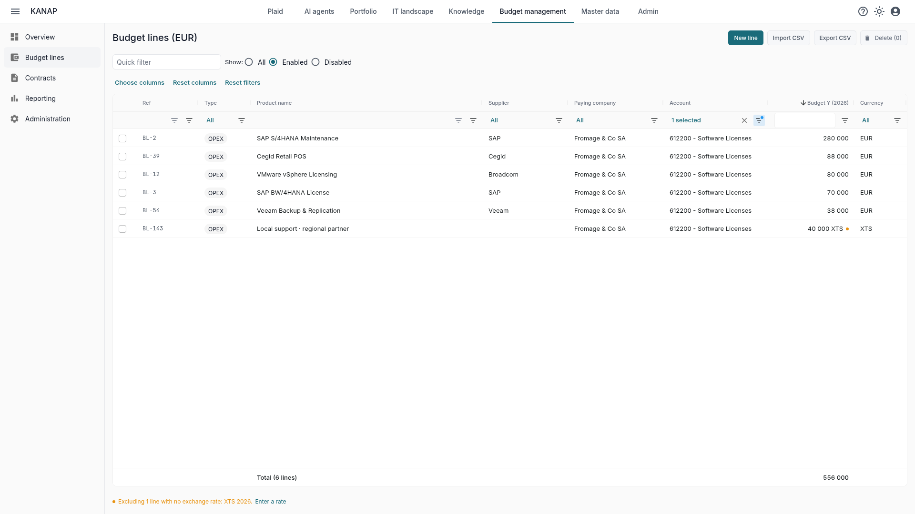915x514 pixels.
Task: Tick the checkbox for row BL-39
Action: [x=122, y=157]
